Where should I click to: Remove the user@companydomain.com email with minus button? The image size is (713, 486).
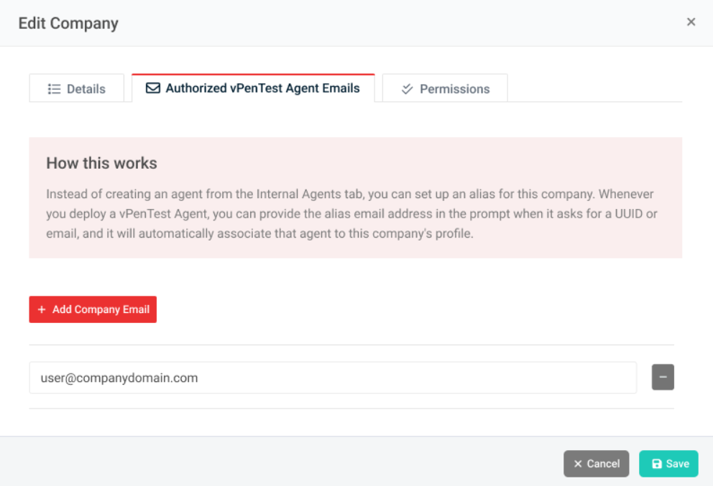[663, 378]
